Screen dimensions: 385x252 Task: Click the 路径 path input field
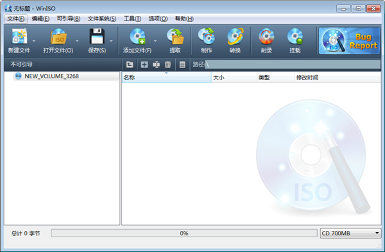[293, 65]
